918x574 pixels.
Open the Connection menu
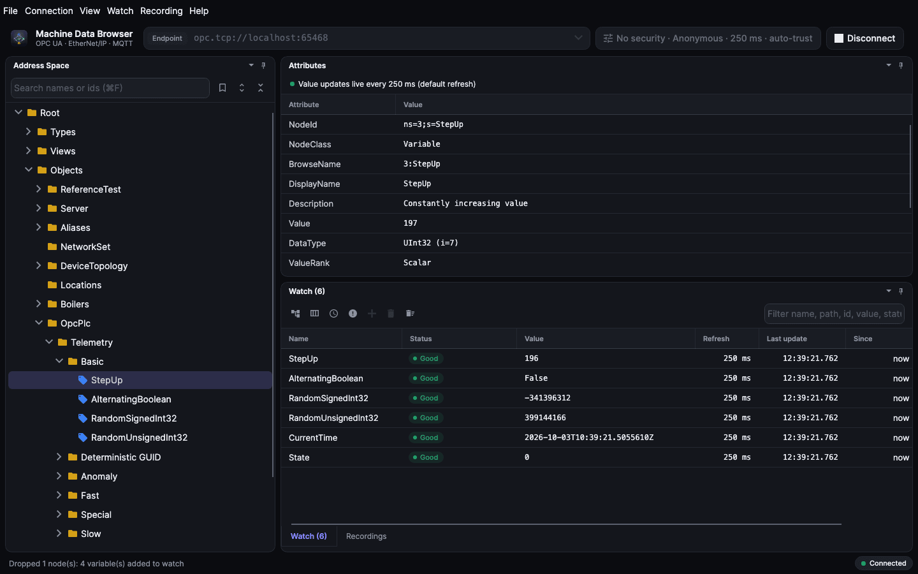49,11
